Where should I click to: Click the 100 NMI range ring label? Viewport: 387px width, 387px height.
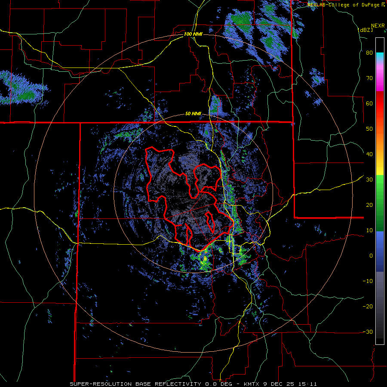click(193, 34)
